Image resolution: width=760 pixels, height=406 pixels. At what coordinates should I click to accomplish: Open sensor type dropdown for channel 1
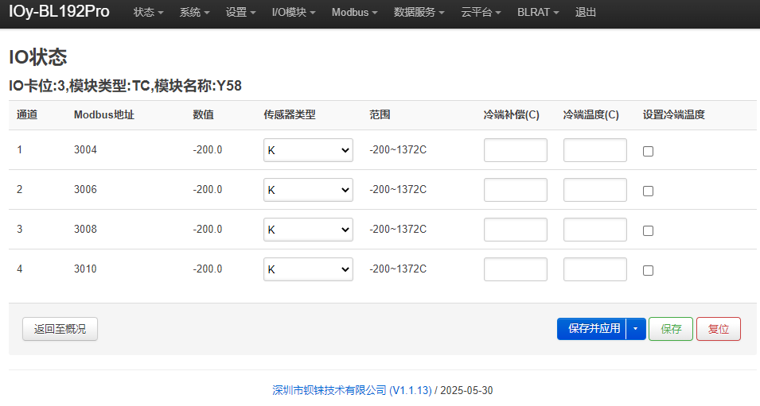308,150
